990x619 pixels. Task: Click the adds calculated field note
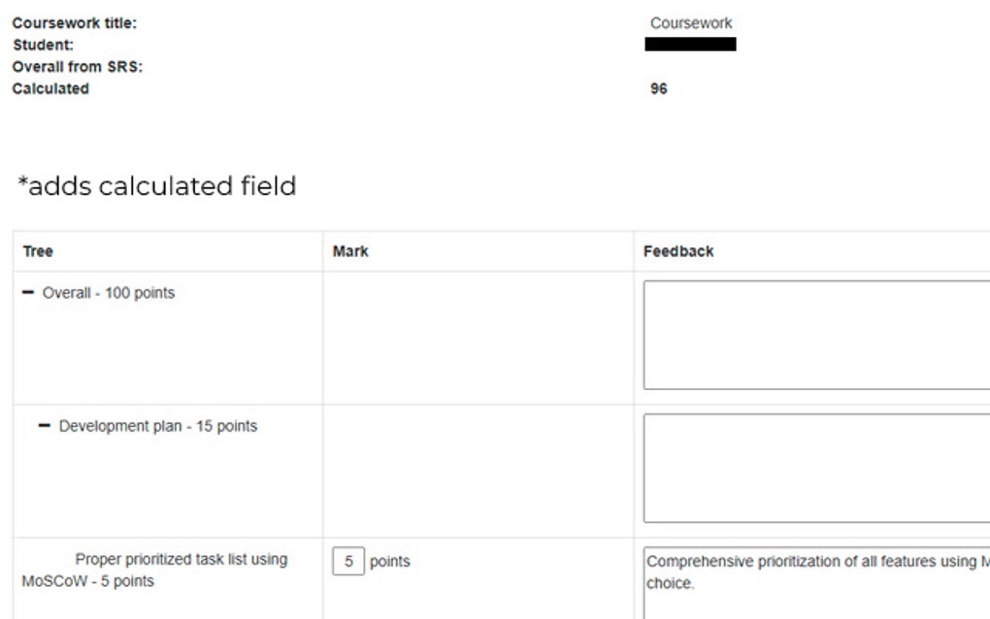pos(157,186)
